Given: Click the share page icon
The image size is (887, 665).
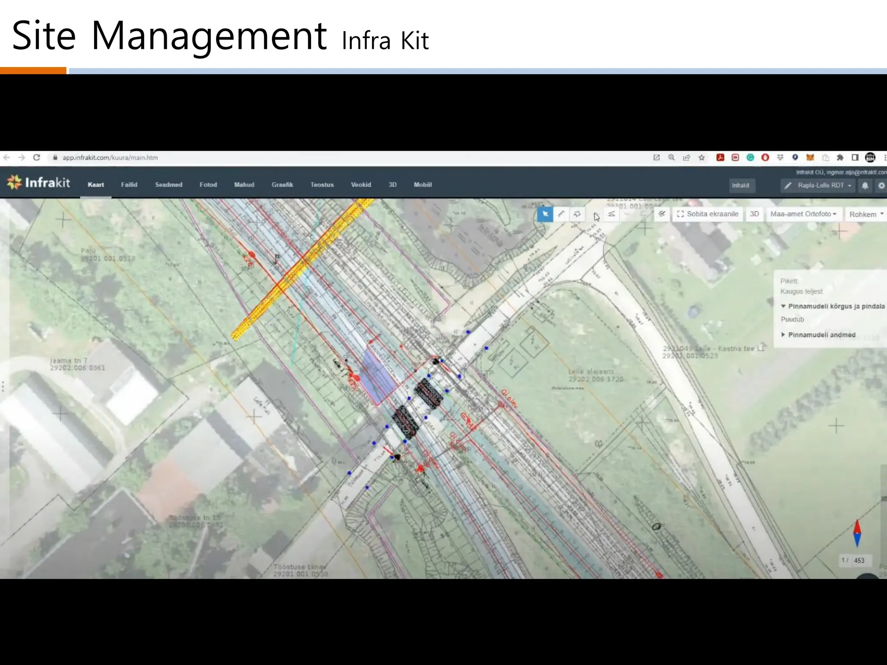Looking at the screenshot, I should pyautogui.click(x=686, y=158).
